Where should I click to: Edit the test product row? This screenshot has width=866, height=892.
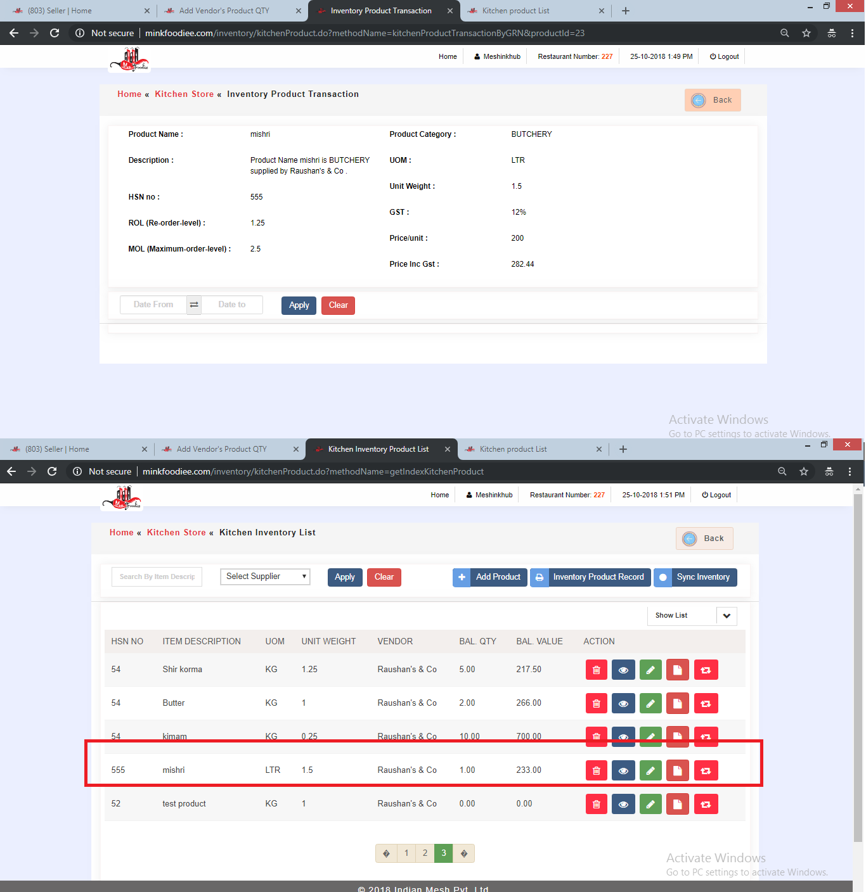coord(650,804)
